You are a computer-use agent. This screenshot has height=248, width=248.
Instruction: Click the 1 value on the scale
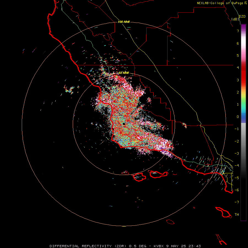coord(238,104)
